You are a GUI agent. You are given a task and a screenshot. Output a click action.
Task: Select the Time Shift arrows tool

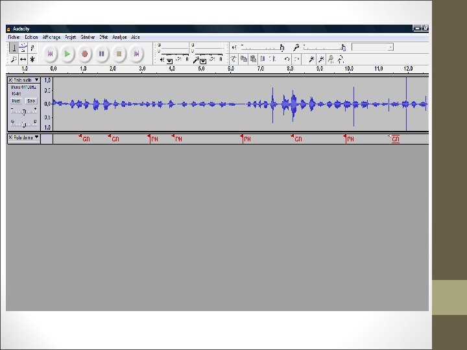[23, 59]
